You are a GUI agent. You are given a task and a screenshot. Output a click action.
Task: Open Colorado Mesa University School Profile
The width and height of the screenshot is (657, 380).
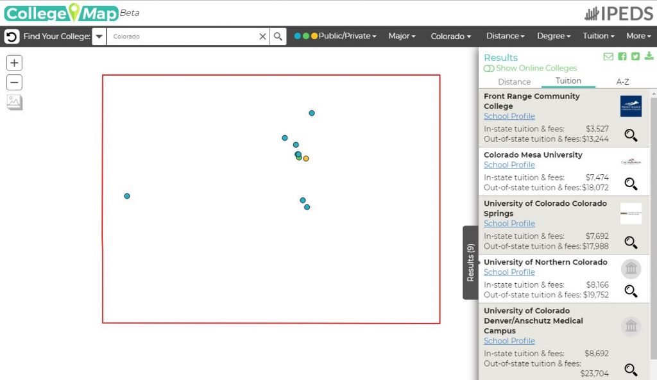point(509,165)
